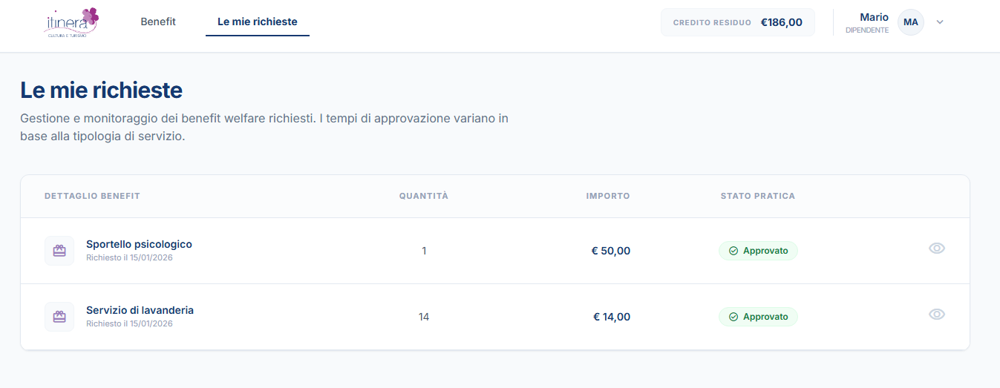View details of Sportello psicologico request
The width and height of the screenshot is (1000, 388).
pos(936,249)
